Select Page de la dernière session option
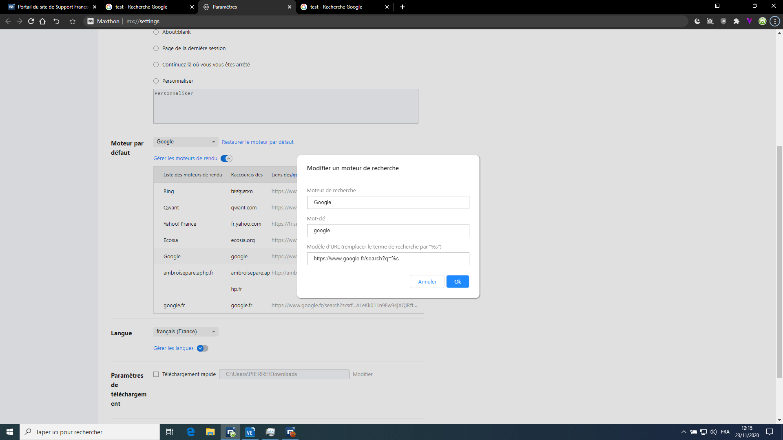 156,48
